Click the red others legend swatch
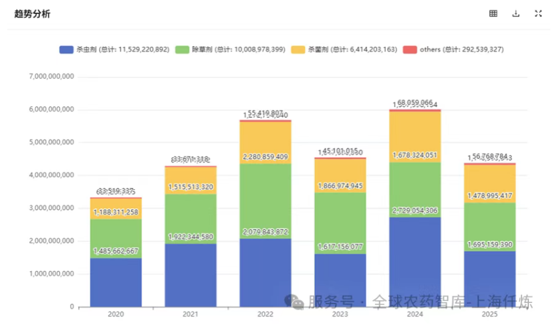 (x=408, y=49)
